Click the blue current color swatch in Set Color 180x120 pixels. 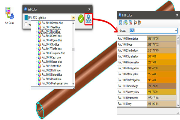click(26, 18)
